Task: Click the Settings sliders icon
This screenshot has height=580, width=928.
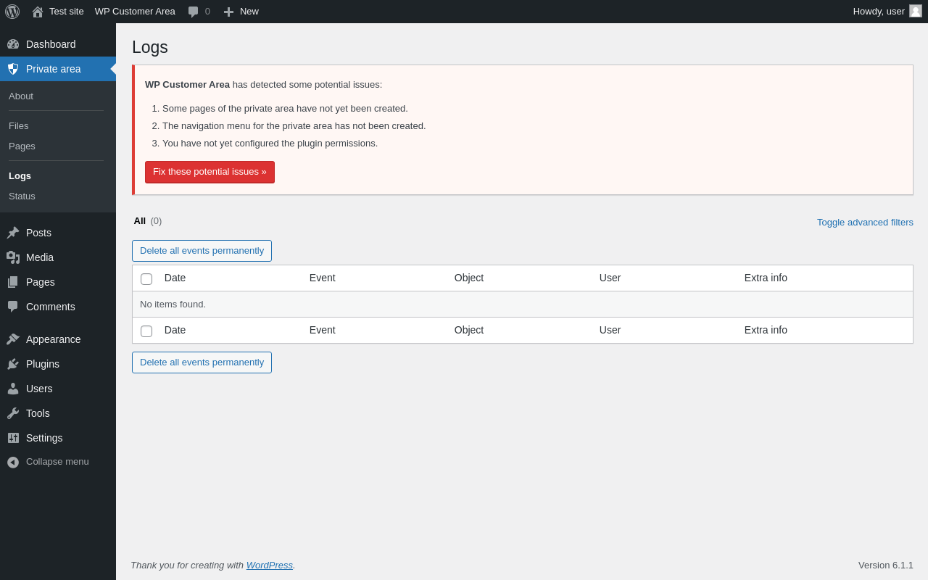Action: point(13,438)
